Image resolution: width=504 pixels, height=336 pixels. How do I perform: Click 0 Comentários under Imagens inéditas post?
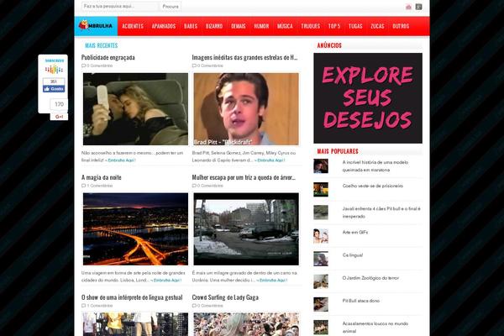click(x=210, y=66)
